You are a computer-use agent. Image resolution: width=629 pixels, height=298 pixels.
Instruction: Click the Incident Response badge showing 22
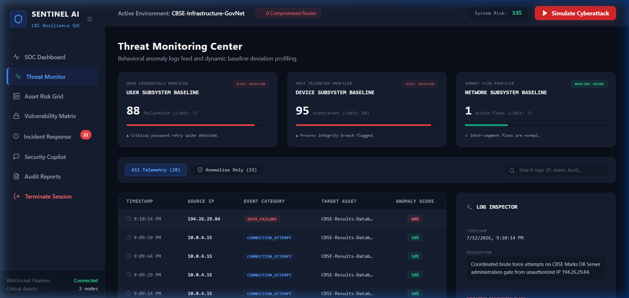coord(86,135)
